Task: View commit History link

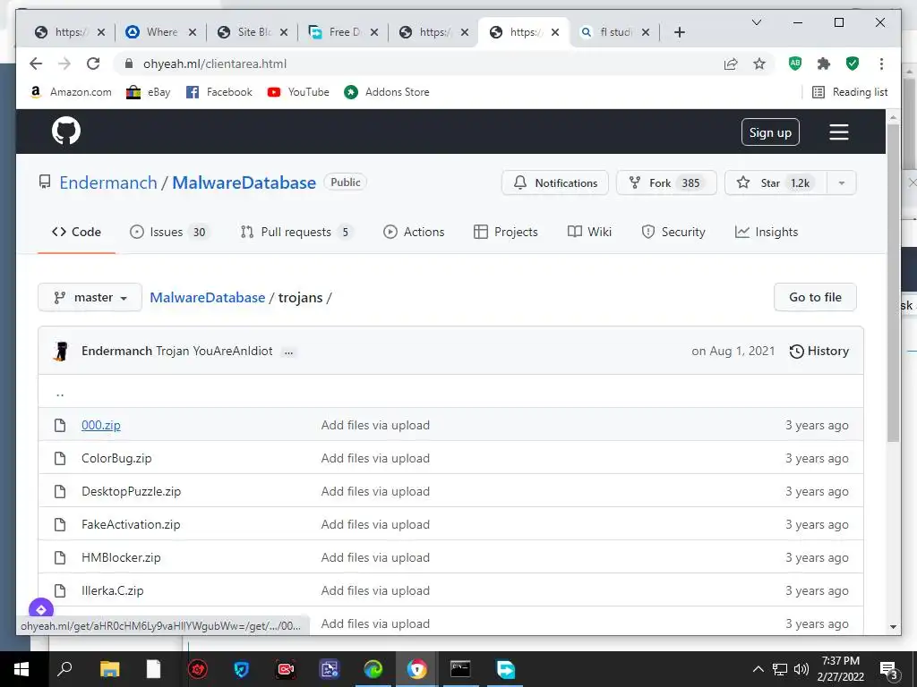Action: point(819,351)
